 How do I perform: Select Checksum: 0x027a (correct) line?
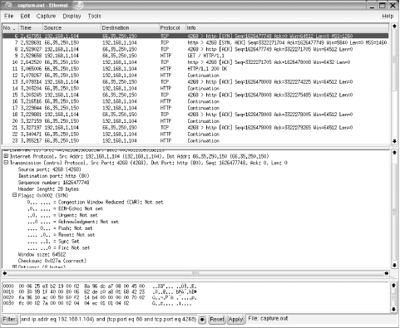point(52,261)
